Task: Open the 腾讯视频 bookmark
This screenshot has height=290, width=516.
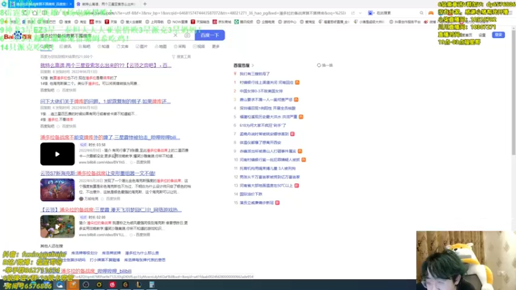Action: point(244,22)
